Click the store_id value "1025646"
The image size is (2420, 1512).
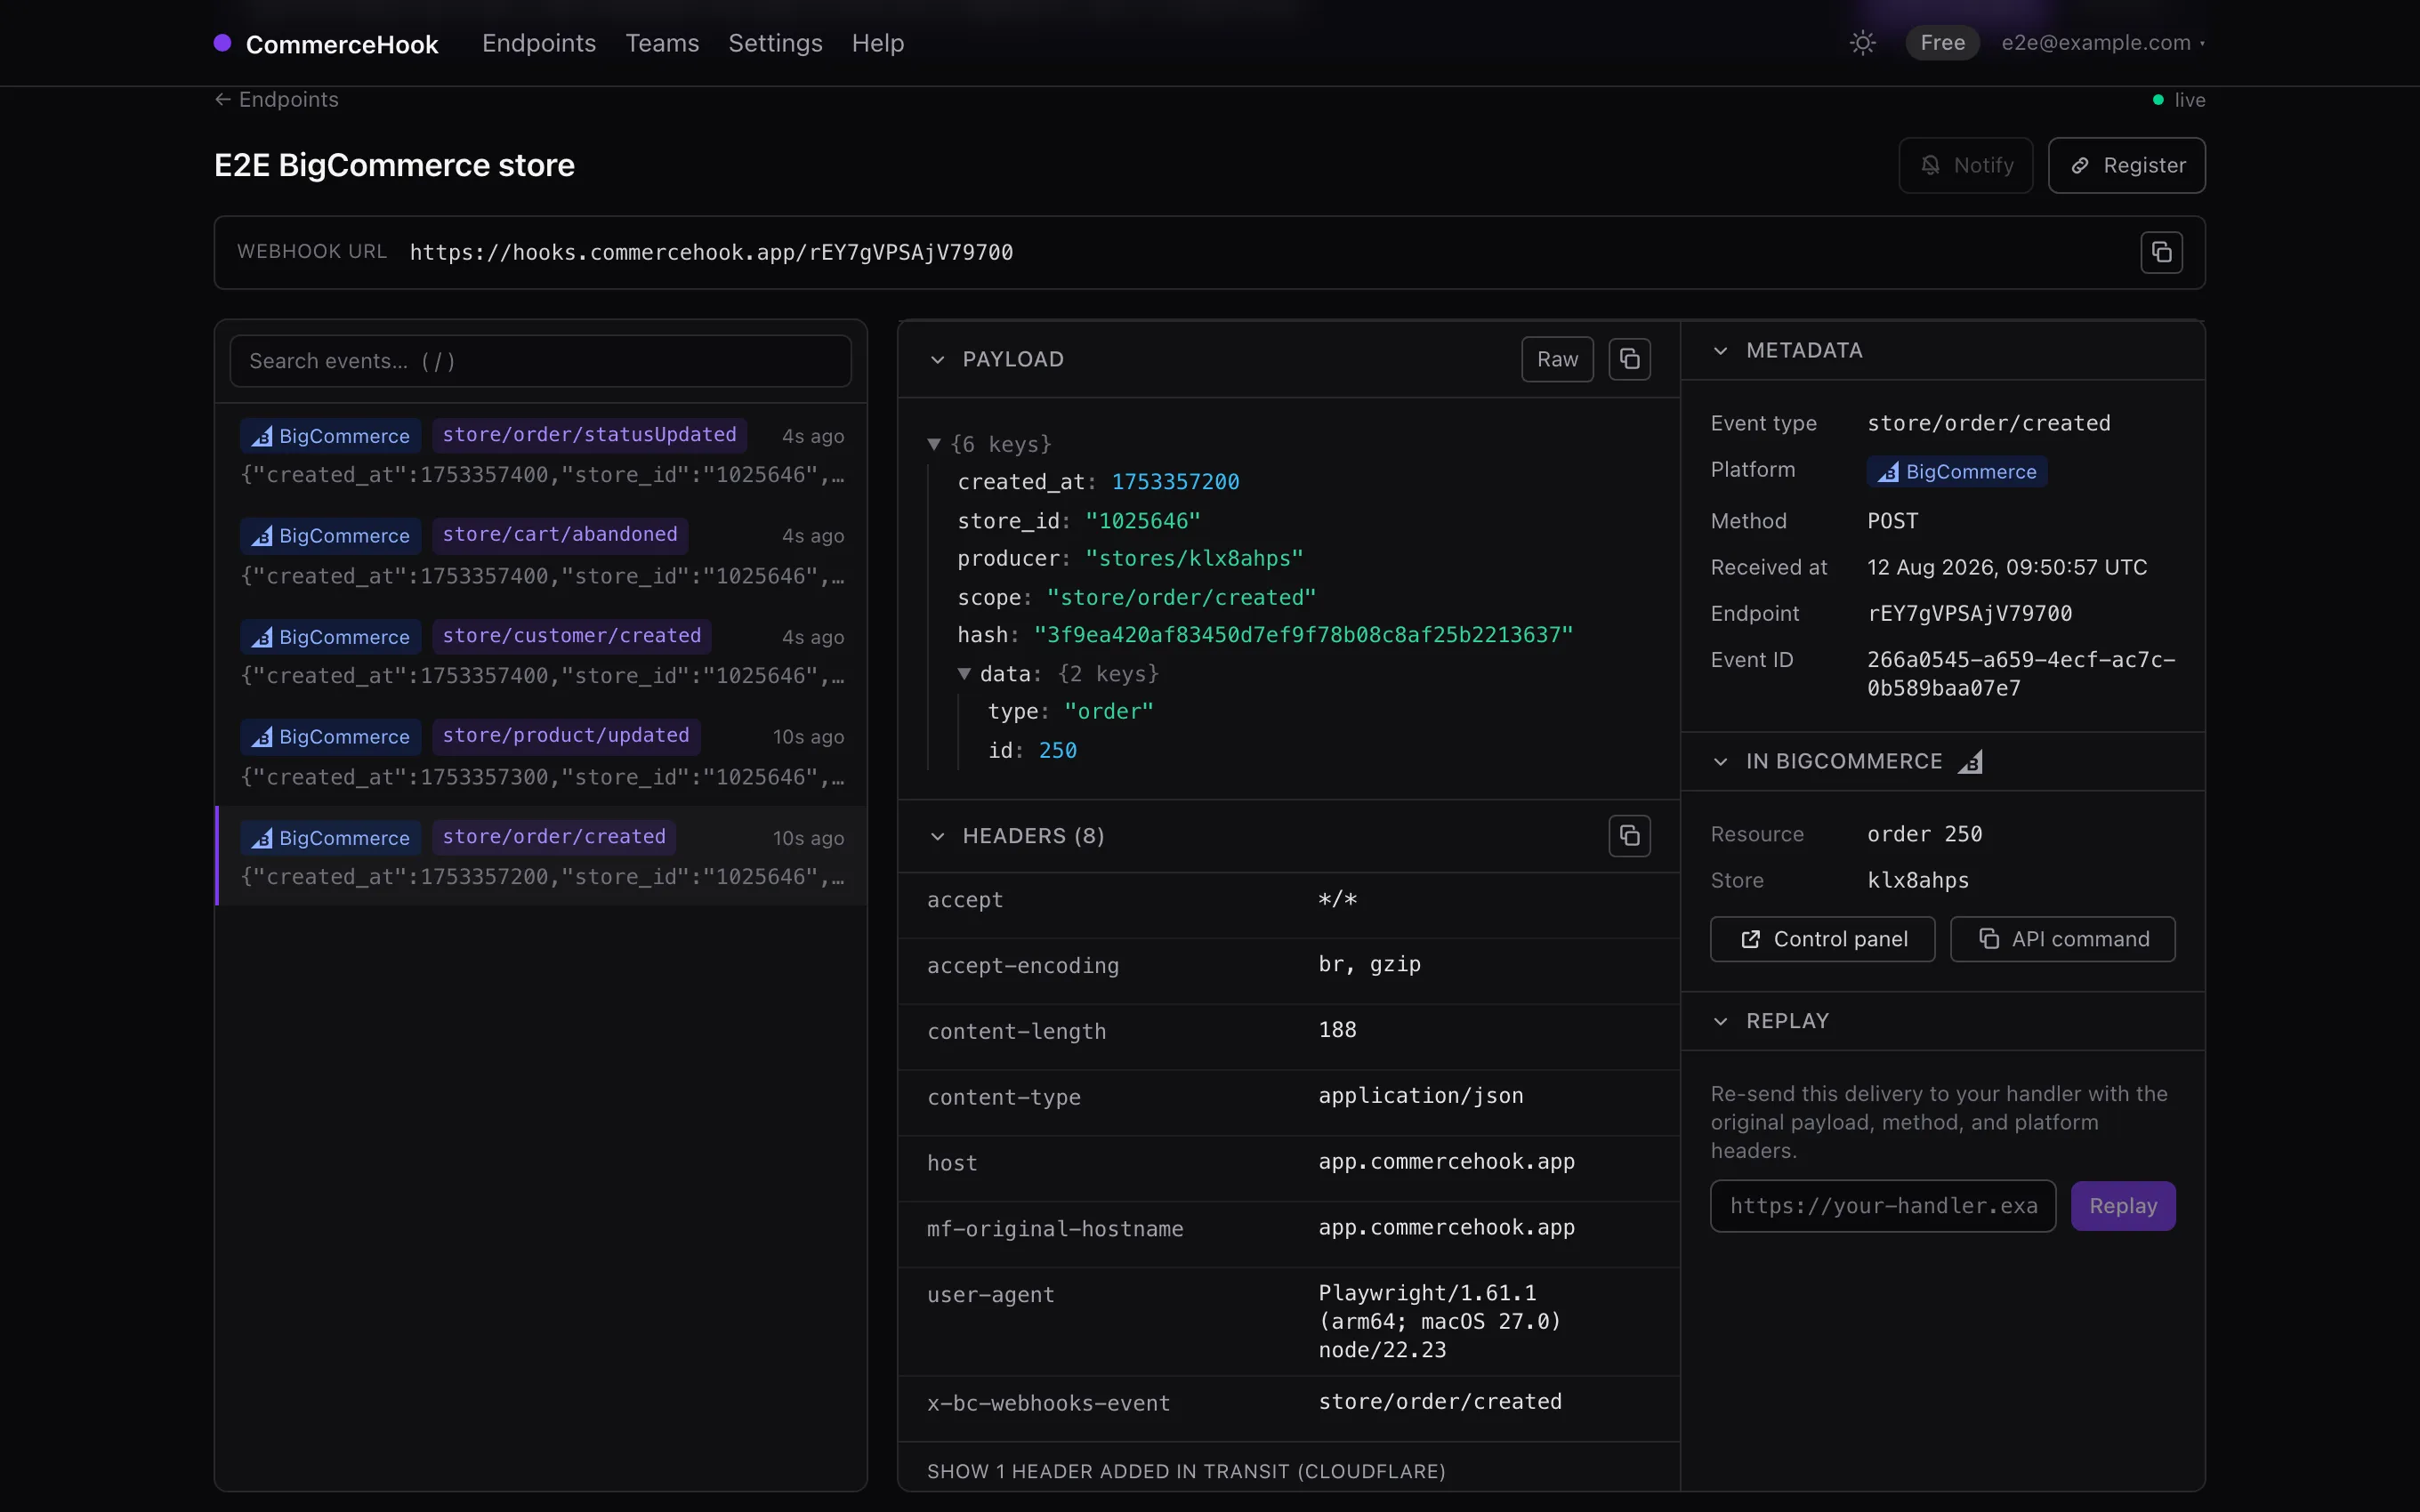tap(1143, 521)
